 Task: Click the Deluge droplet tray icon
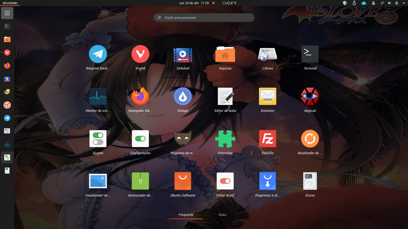373,3
